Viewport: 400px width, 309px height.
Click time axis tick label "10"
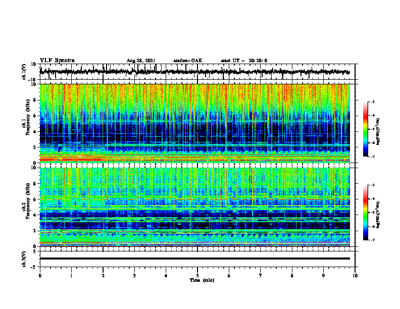pyautogui.click(x=355, y=276)
